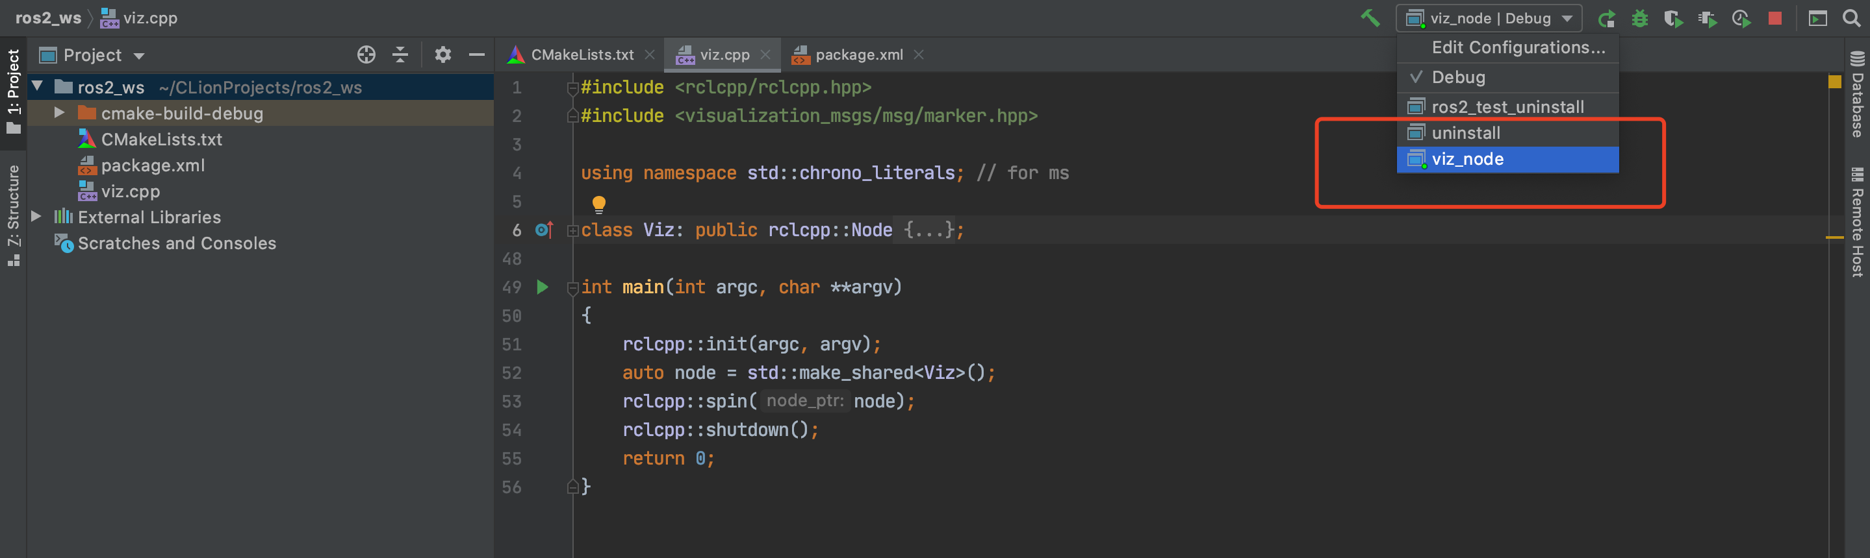Open package.xml from the project tree
This screenshot has width=1870, height=558.
coord(153,165)
